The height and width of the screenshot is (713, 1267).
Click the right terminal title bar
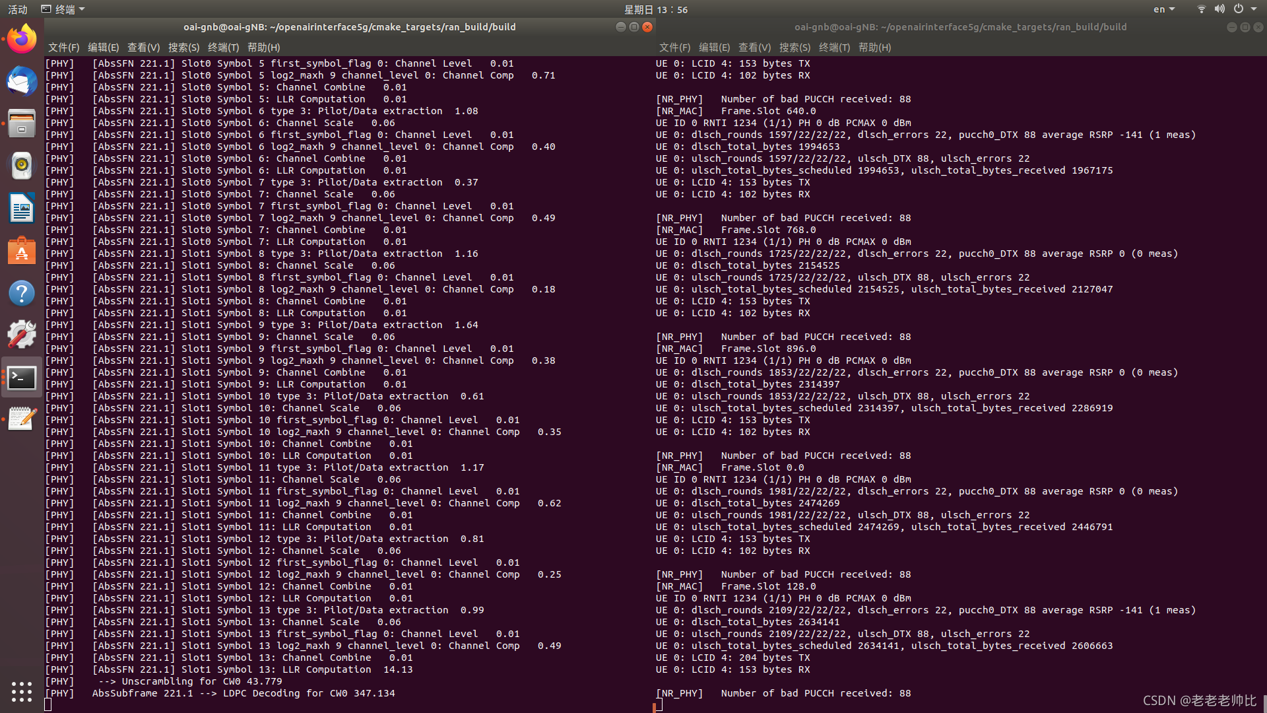point(960,27)
